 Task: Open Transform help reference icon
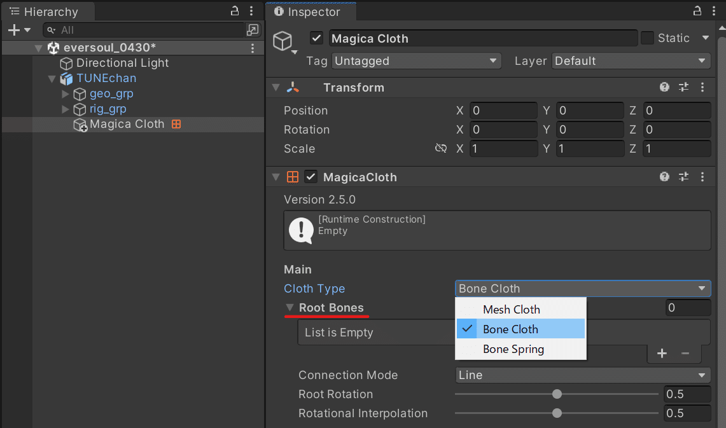664,87
